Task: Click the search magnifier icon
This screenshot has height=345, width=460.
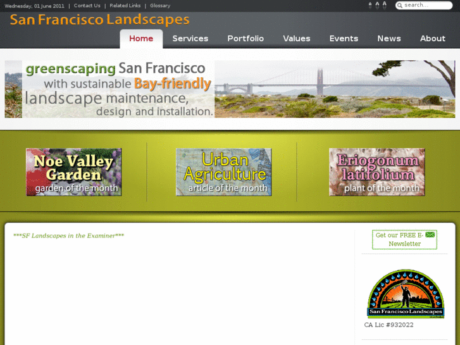Action: coord(399,5)
